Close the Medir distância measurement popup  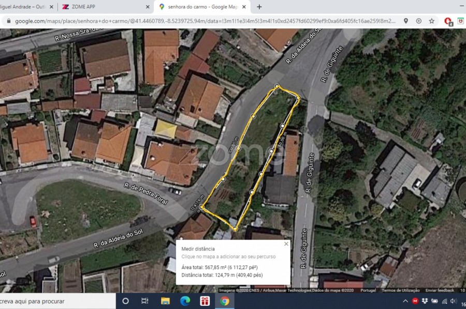coord(286,244)
